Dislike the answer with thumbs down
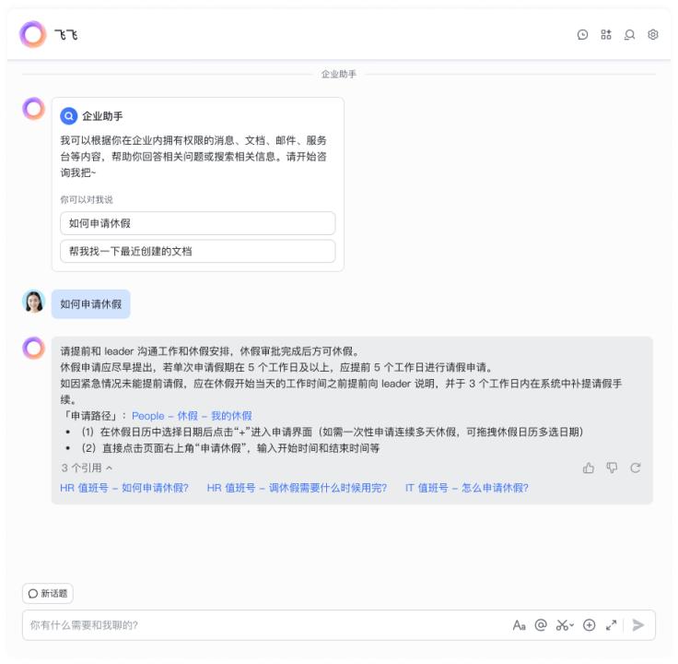Viewport: 678px width, 664px height. click(612, 468)
